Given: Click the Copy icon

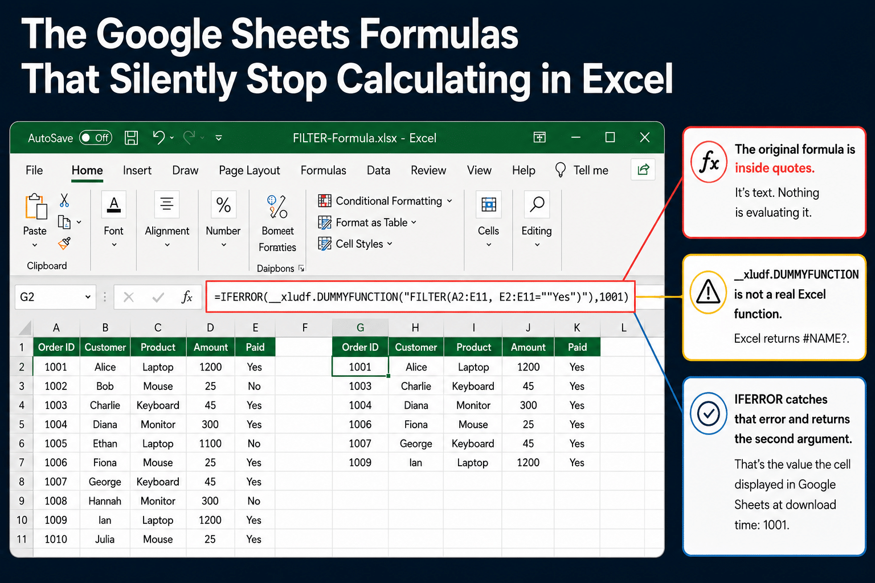Looking at the screenshot, I should 64,222.
